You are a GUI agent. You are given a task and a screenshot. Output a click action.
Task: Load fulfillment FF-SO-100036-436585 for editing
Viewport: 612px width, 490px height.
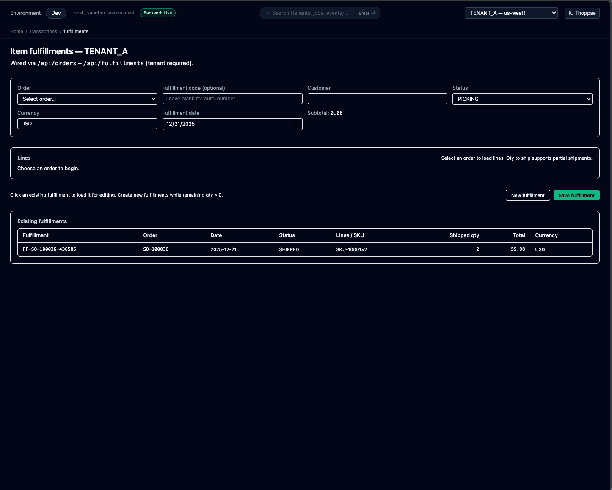tap(50, 249)
